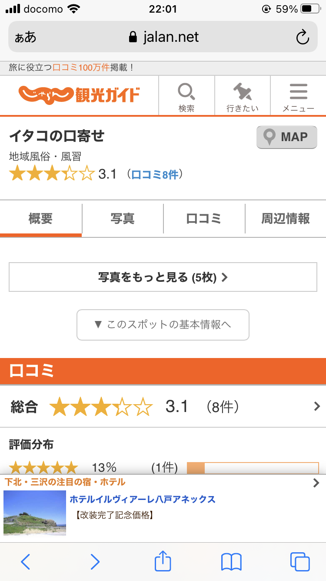The width and height of the screenshot is (326, 581).
Task: Tap the jalan.net address bar
Action: coord(163,37)
